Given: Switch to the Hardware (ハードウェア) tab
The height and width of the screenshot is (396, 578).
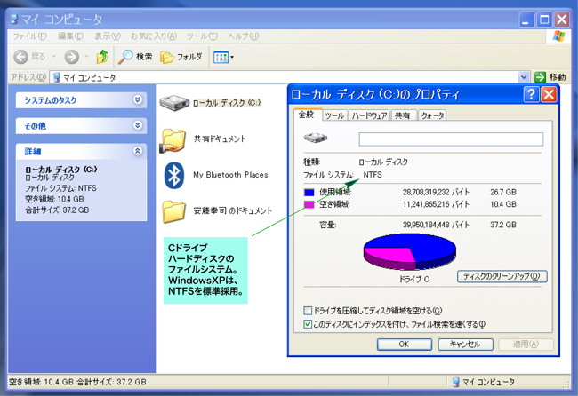Looking at the screenshot, I should click(x=369, y=115).
